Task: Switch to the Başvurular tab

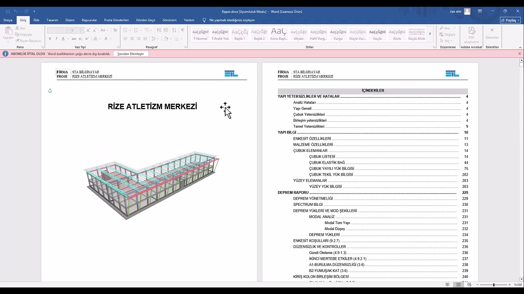Action: (89, 20)
